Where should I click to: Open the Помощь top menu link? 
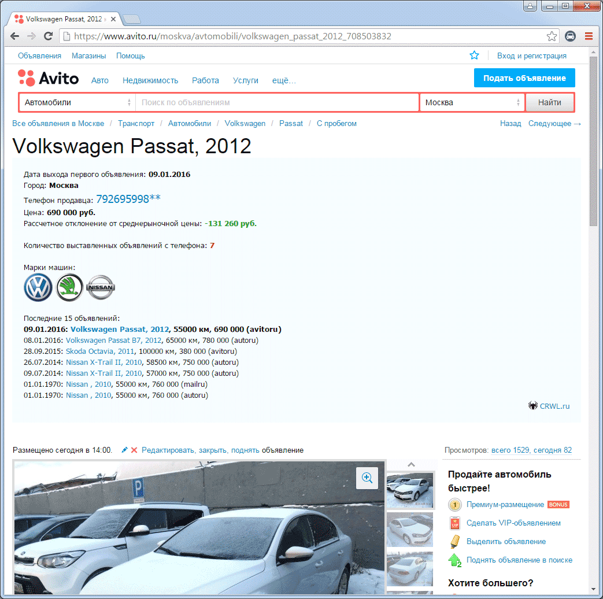(x=130, y=56)
